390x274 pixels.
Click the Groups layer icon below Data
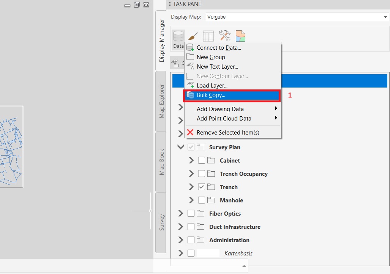175,63
